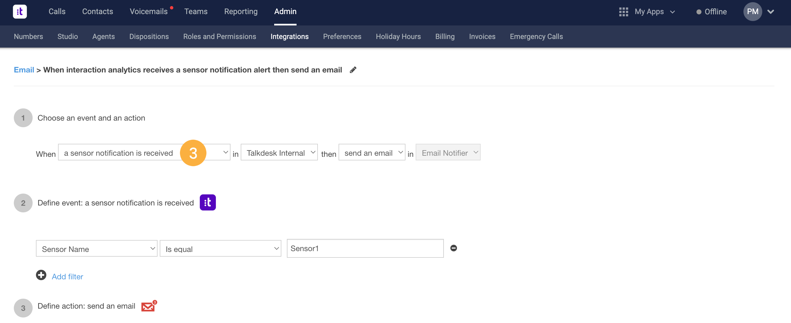
Task: Click the Add filter link
Action: [x=67, y=276]
